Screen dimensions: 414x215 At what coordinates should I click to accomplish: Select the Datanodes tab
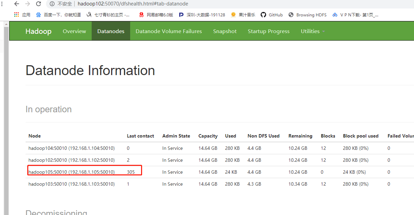pyautogui.click(x=111, y=31)
